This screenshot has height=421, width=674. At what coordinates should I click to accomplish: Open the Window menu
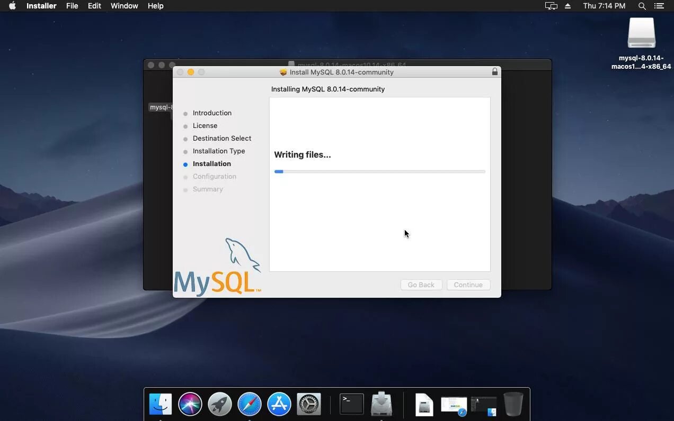tap(125, 6)
